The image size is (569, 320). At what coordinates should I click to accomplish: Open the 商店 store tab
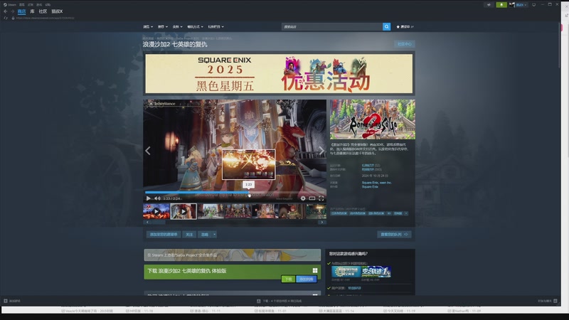22,11
